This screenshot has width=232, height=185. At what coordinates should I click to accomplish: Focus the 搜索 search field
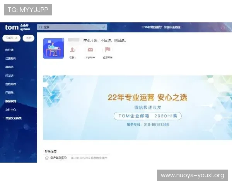coord(72,27)
